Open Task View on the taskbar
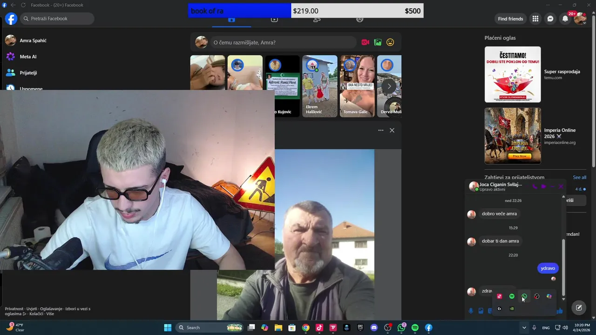 tap(251, 328)
